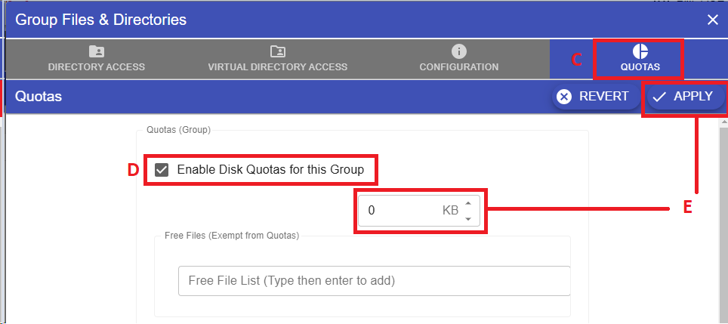Uncheck the Enable Disk Quotas checkbox
The width and height of the screenshot is (728, 324).
pyautogui.click(x=162, y=170)
